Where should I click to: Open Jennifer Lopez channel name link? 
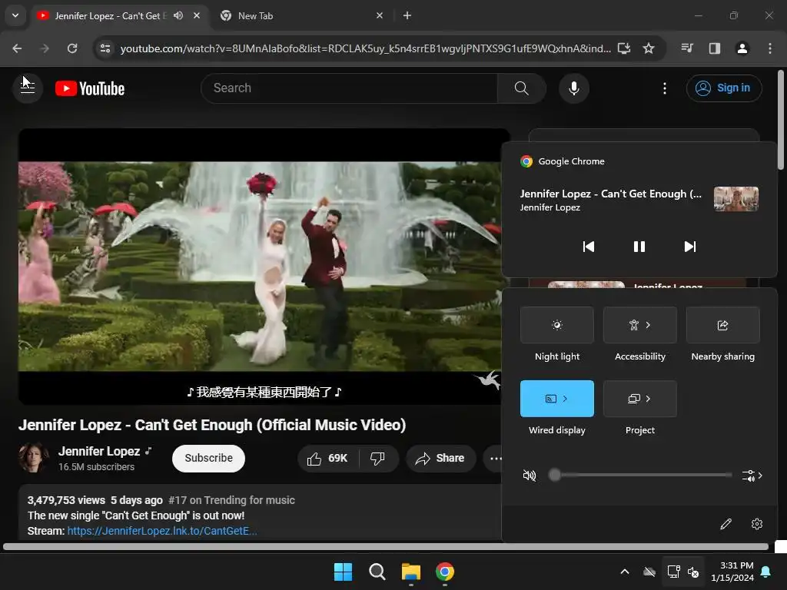pyautogui.click(x=99, y=451)
